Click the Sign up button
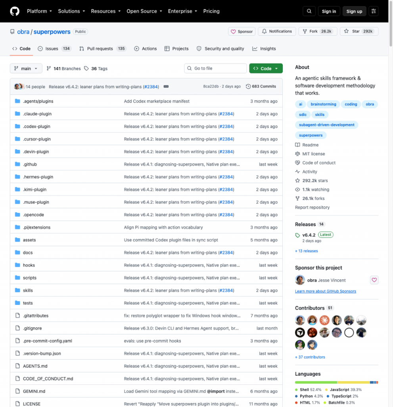 [x=354, y=11]
